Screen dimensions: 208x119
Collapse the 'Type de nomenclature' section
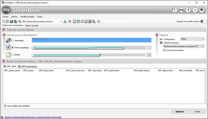click(4, 30)
